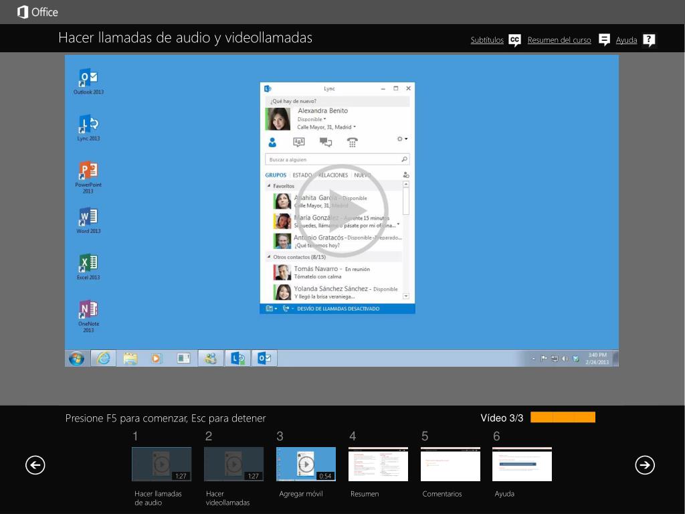Image resolution: width=685 pixels, height=514 pixels.
Task: Collapse the Otros contactos group
Action: [x=269, y=257]
